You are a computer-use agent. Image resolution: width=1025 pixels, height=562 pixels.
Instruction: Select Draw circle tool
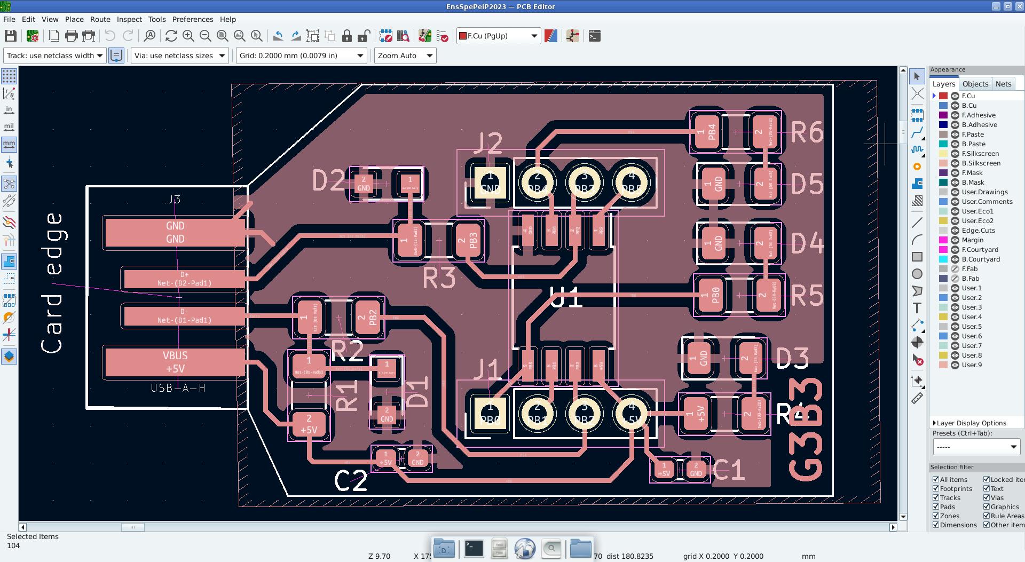(917, 274)
